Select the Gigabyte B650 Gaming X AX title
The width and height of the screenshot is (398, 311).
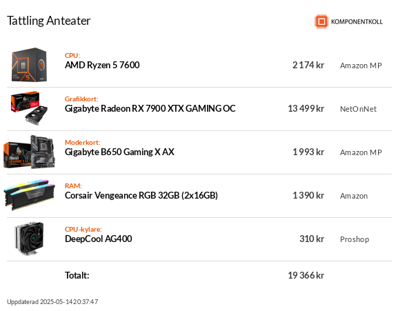119,152
